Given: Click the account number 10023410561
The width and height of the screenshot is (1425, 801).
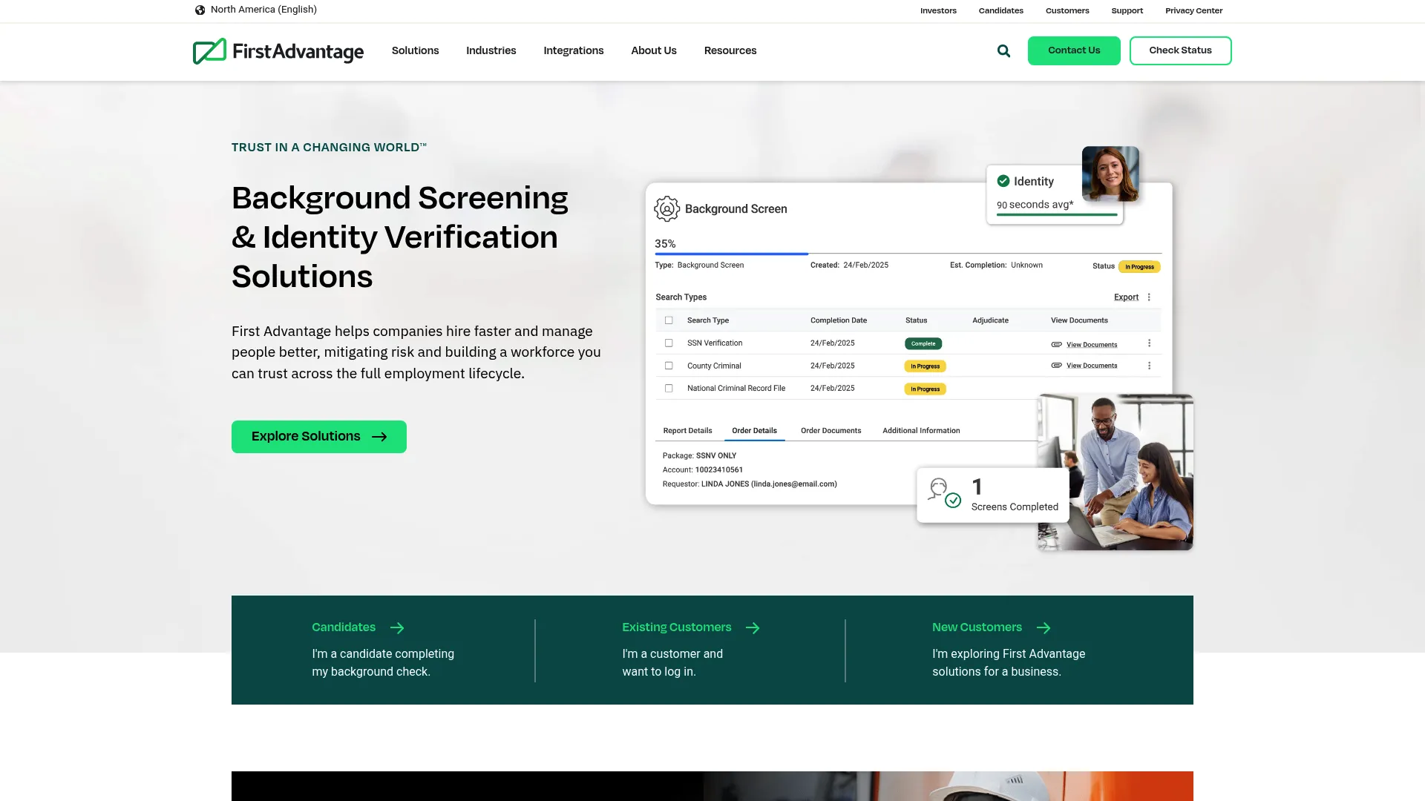Looking at the screenshot, I should point(718,470).
